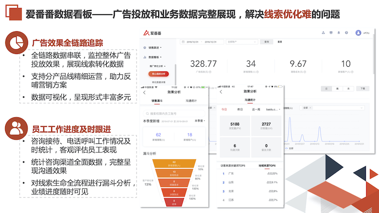Viewport: 379px width, 213px height.
Task: Open the notification bell in dashboard header
Action: (x=339, y=33)
